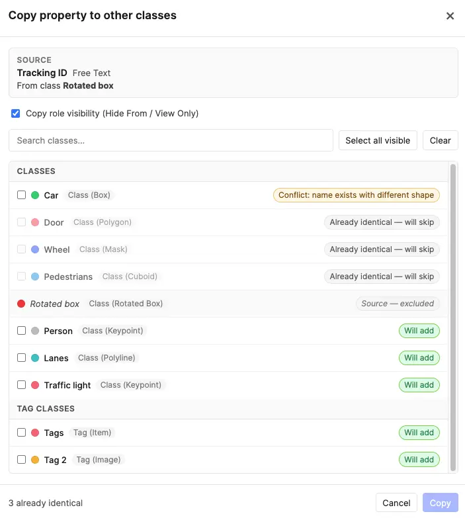Click the Class (Rotated Box) type label
The height and width of the screenshot is (518, 465).
pyautogui.click(x=126, y=303)
